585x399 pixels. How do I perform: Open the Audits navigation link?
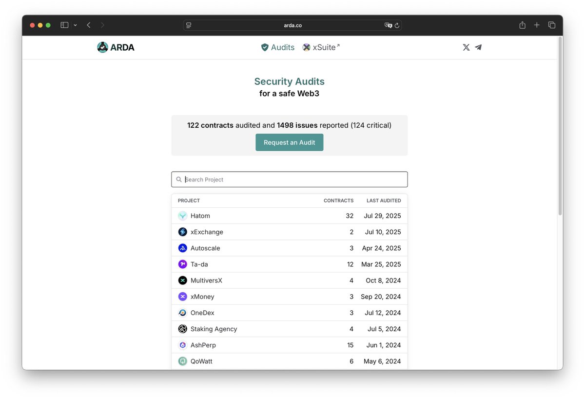[278, 47]
